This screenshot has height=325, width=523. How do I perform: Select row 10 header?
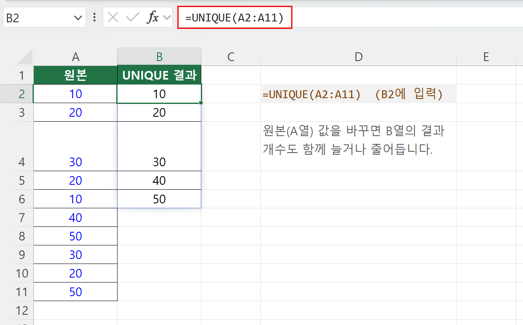click(17, 273)
